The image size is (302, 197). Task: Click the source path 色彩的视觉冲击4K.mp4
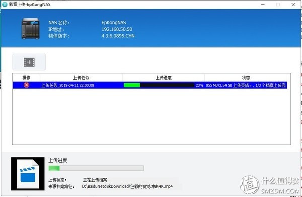(x=127, y=186)
